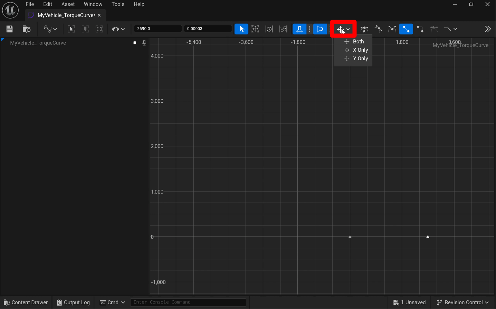Image resolution: width=496 pixels, height=309 pixels.
Task: Click the -5,400 time axis label
Action: point(193,42)
